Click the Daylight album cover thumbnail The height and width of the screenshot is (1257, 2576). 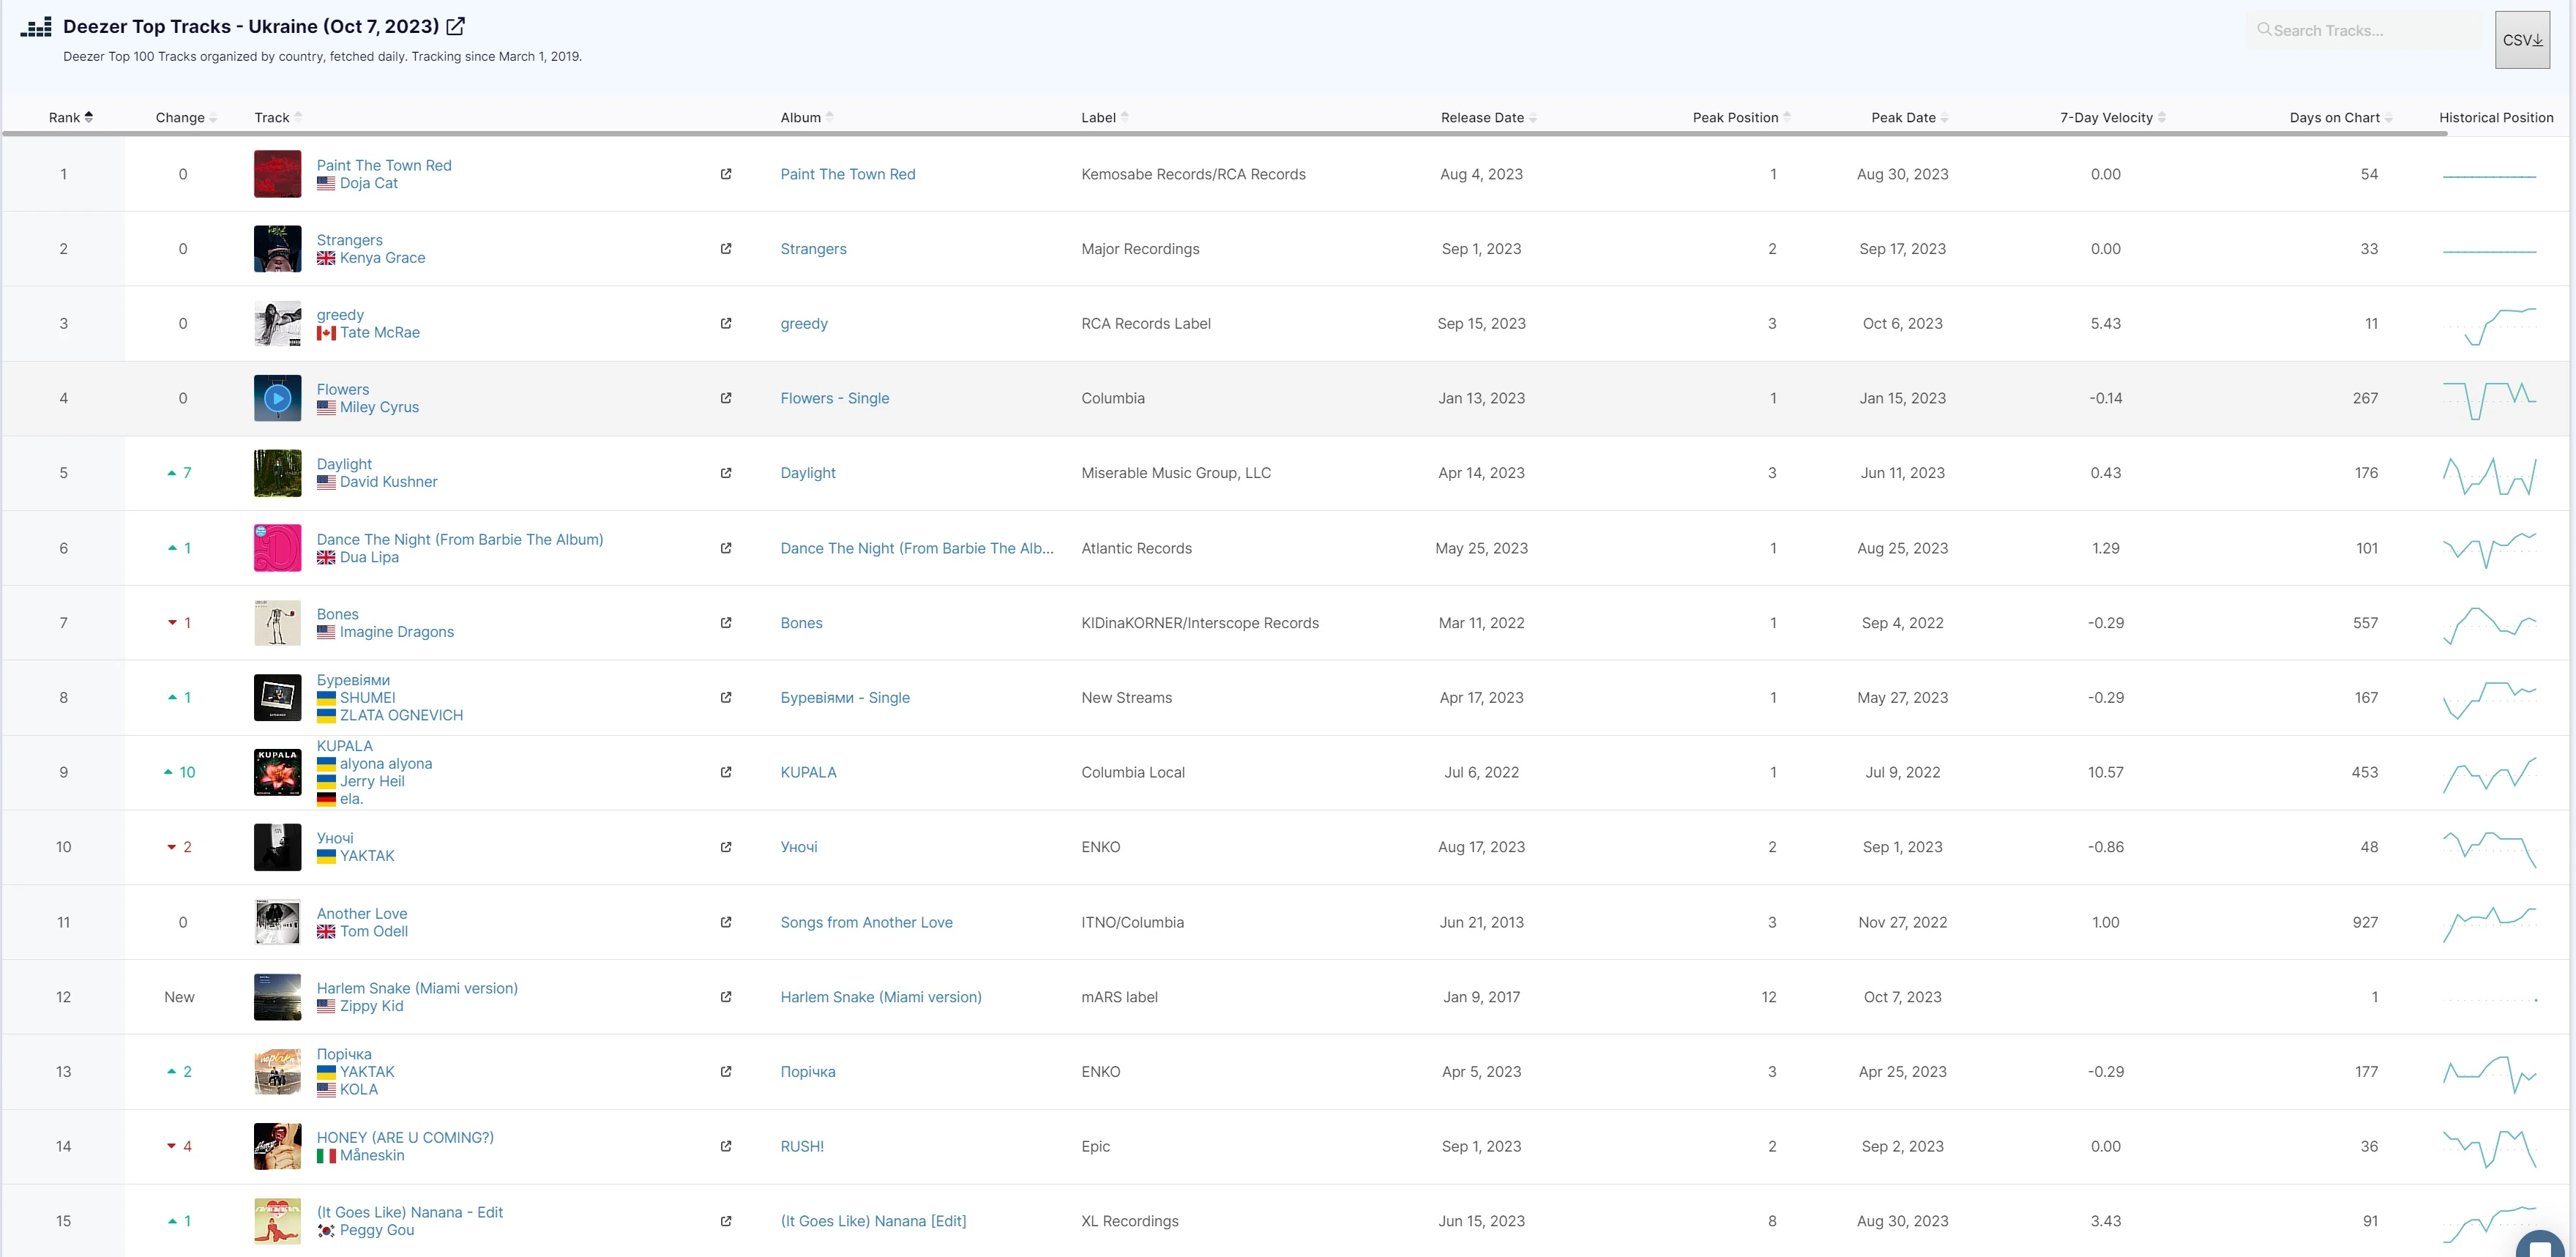277,473
